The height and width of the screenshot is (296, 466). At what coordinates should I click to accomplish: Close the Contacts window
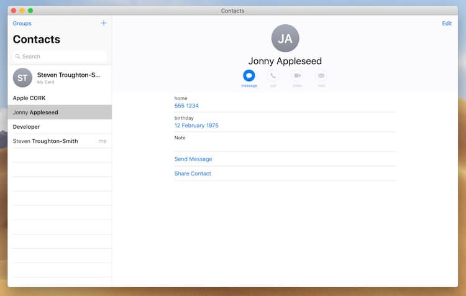tap(14, 11)
